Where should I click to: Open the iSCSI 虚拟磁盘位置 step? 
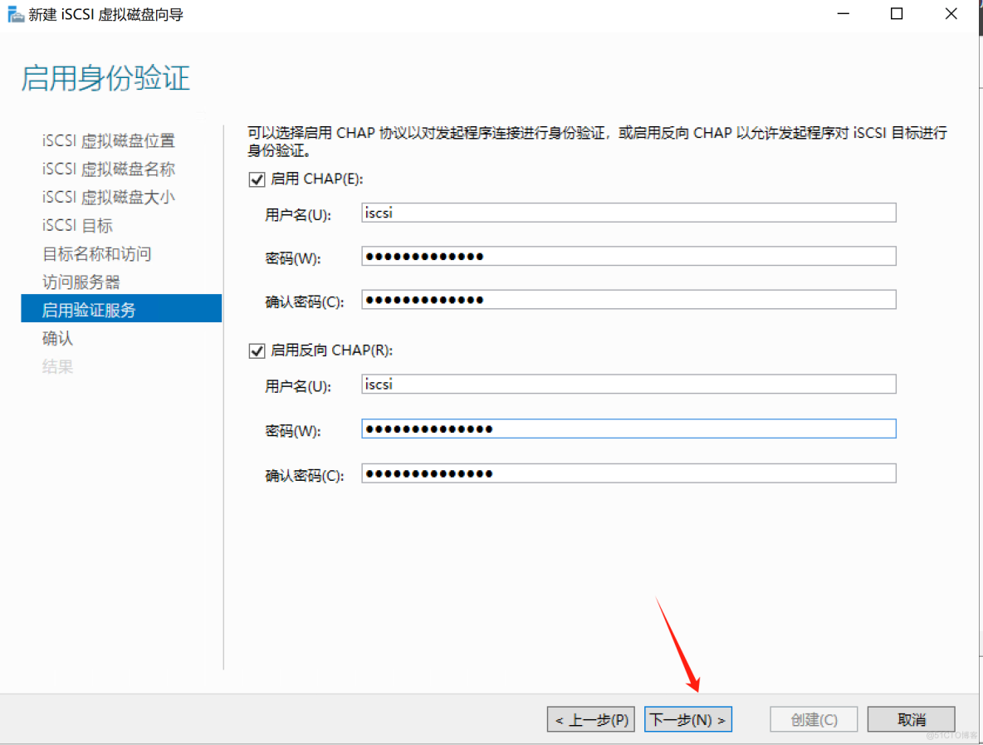point(109,141)
